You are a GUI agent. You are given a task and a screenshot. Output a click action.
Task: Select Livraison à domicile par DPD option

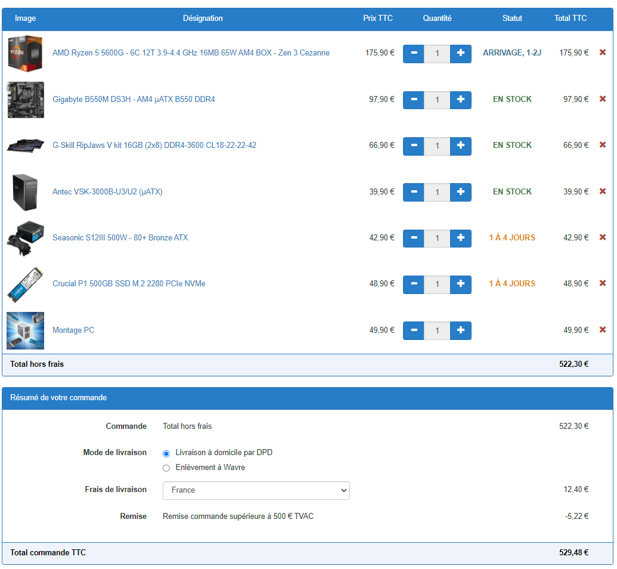(166, 454)
